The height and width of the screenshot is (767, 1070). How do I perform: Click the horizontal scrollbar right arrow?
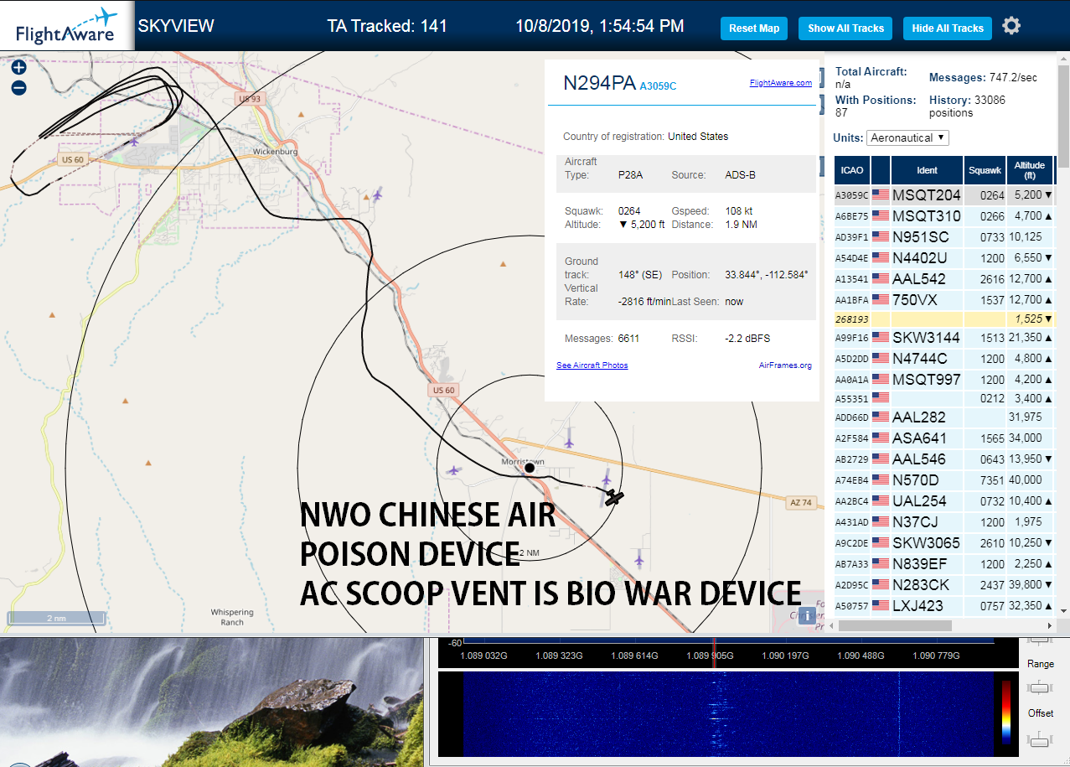[x=1049, y=625]
